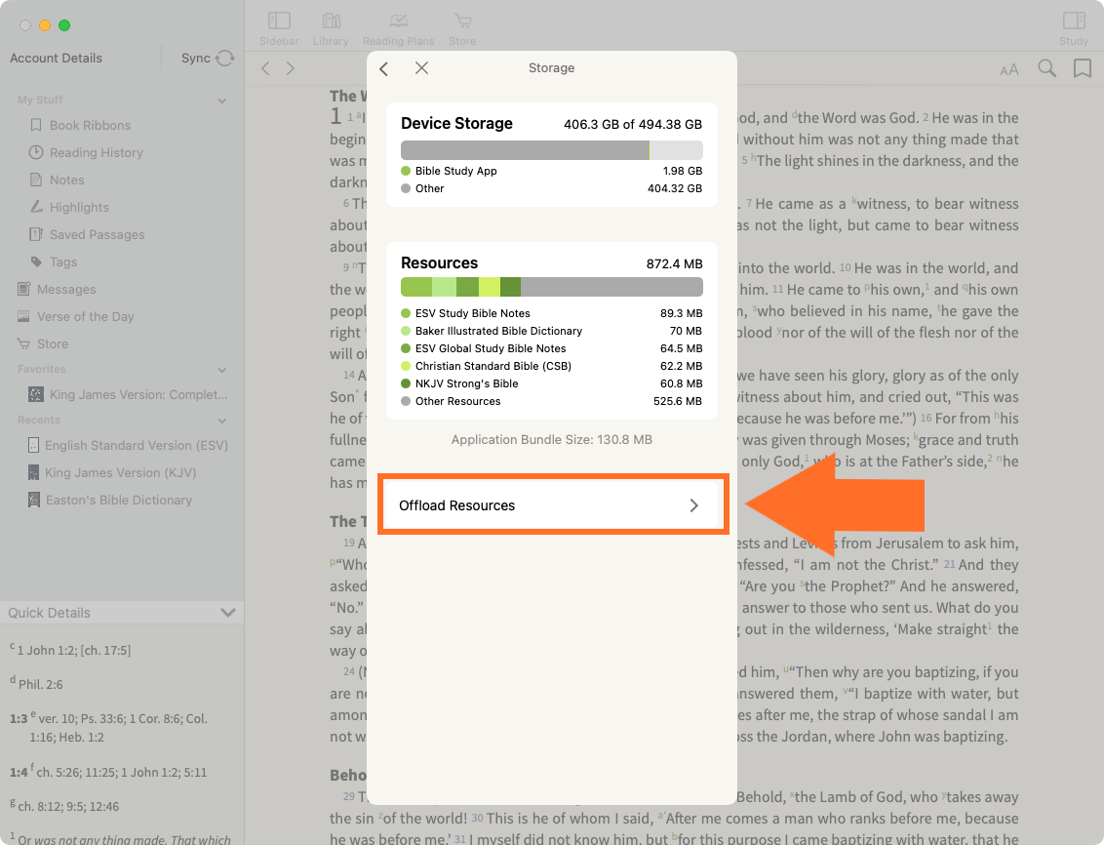The image size is (1104, 845).
Task: Collapse the Quick Details panel
Action: (x=228, y=613)
